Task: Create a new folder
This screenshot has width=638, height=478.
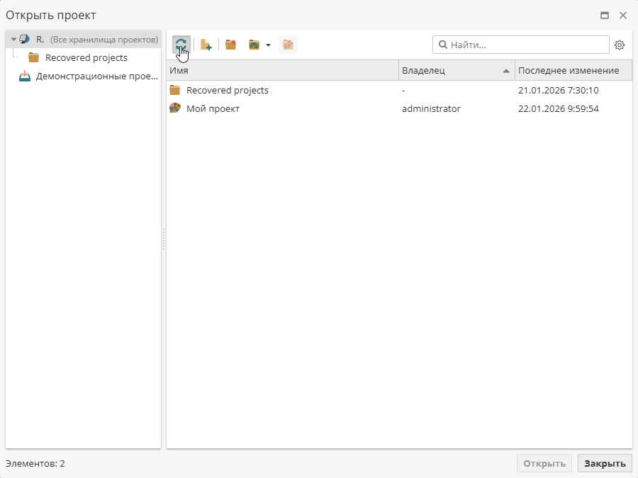Action: point(230,44)
